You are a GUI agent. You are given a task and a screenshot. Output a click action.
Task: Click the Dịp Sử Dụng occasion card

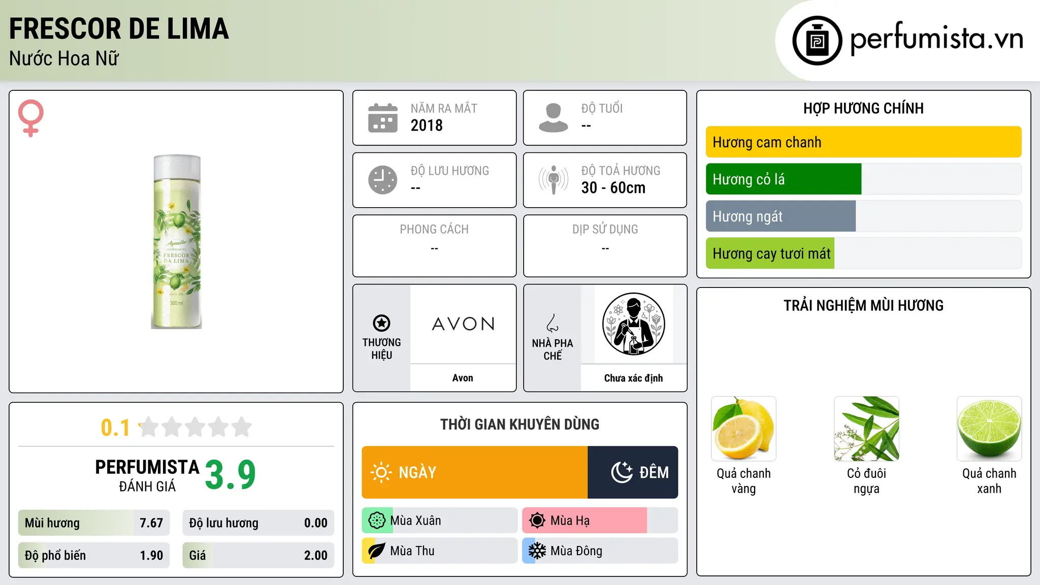(605, 246)
